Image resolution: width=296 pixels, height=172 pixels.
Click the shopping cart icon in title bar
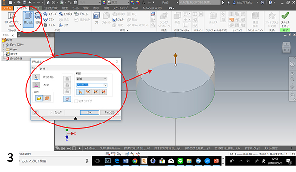[262, 2]
